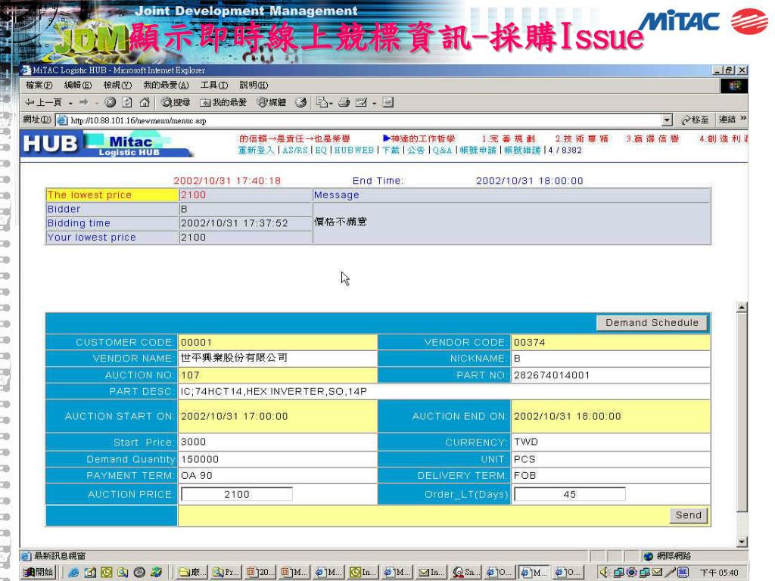Click the 'Pr...' taskbar button
This screenshot has height=581, width=775.
click(x=225, y=572)
